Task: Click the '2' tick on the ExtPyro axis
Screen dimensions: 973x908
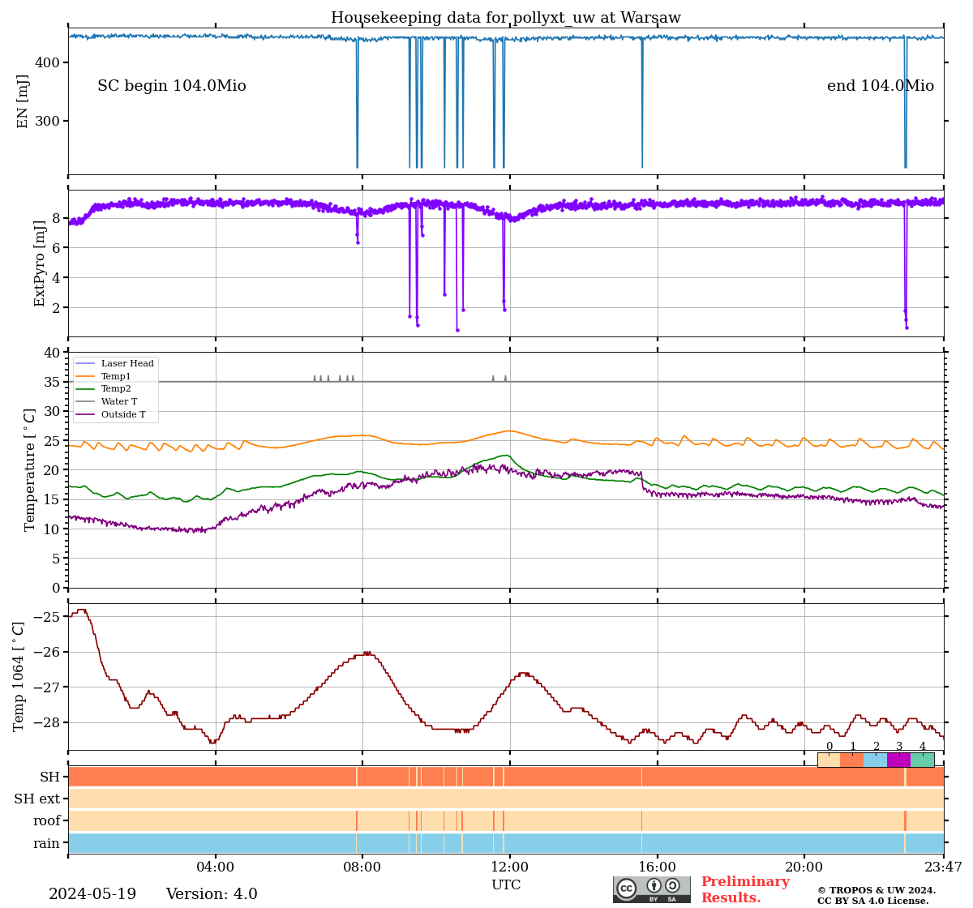Action: point(56,307)
